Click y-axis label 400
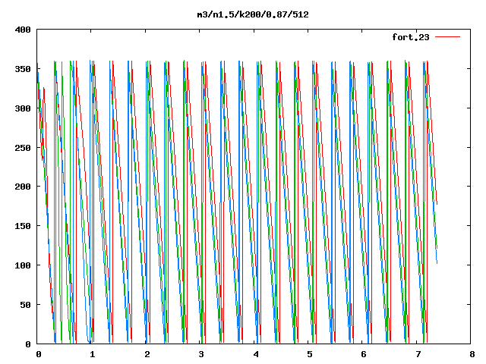This screenshot has width=486, height=364. coord(23,30)
